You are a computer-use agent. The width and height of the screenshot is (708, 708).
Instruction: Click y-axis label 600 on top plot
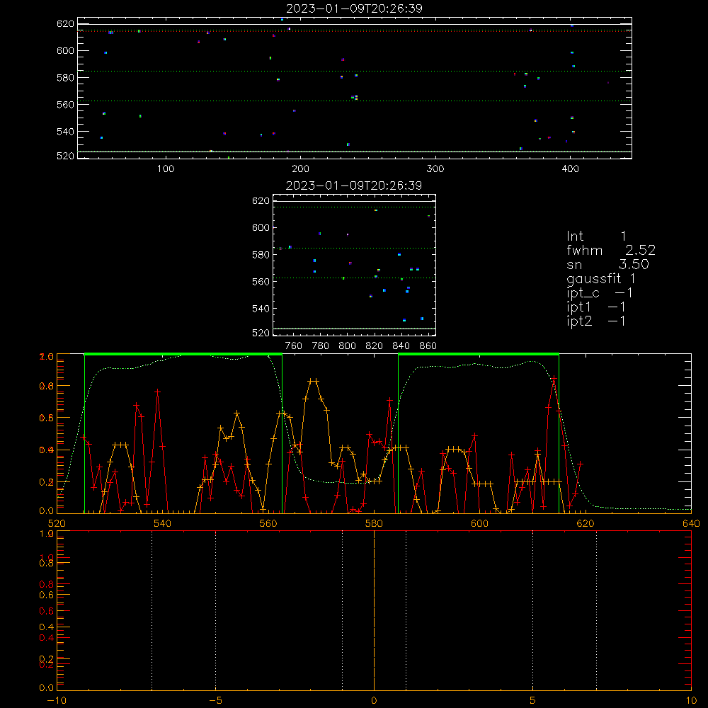[x=65, y=50]
